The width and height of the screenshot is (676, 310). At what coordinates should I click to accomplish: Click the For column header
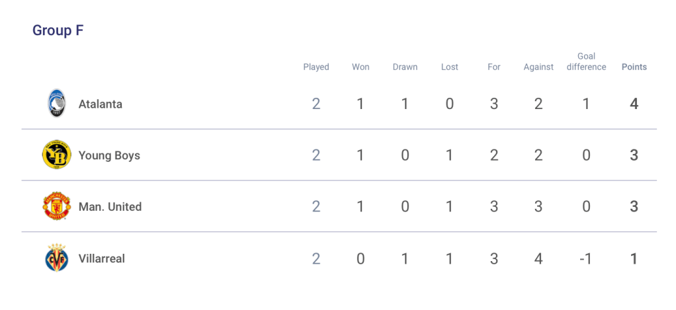(x=494, y=67)
